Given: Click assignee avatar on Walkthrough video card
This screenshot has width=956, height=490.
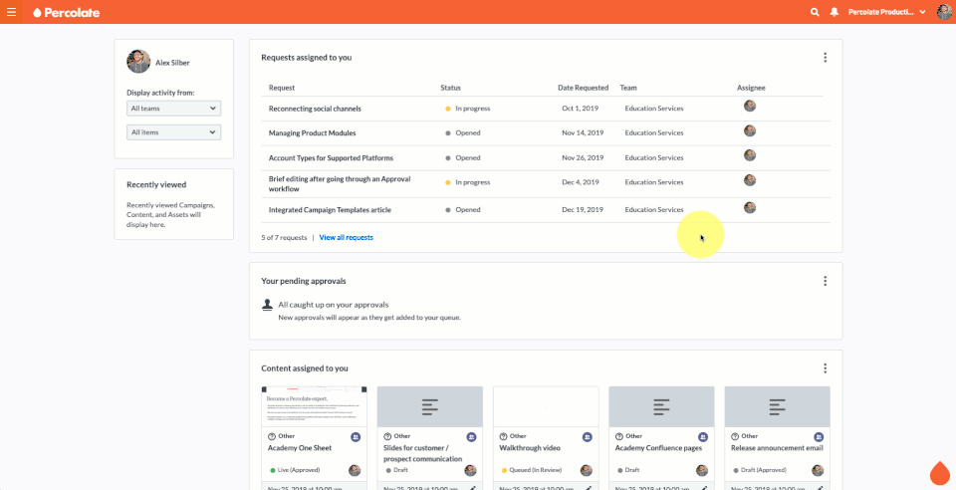Looking at the screenshot, I should pos(586,470).
